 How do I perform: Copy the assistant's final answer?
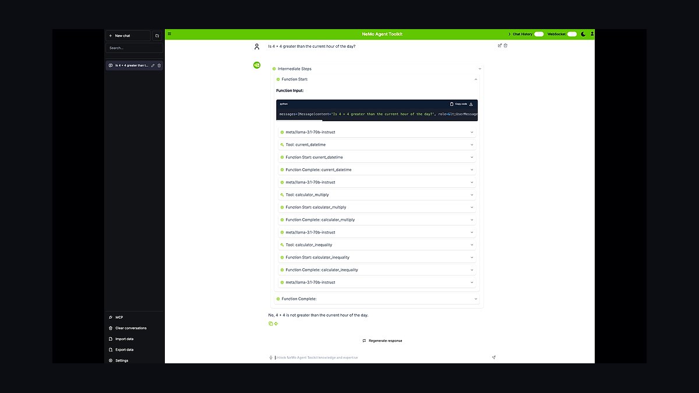click(x=271, y=324)
